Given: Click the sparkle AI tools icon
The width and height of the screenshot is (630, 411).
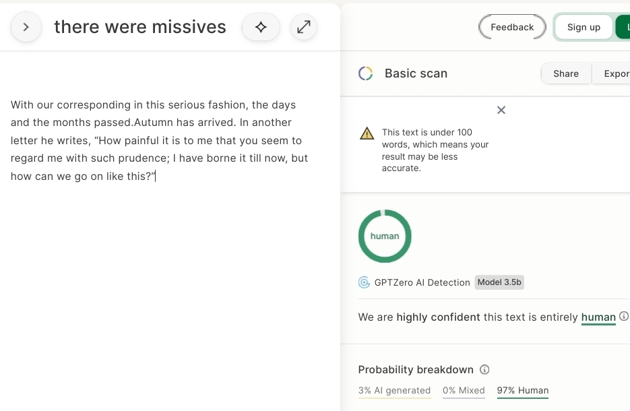Looking at the screenshot, I should pyautogui.click(x=261, y=27).
